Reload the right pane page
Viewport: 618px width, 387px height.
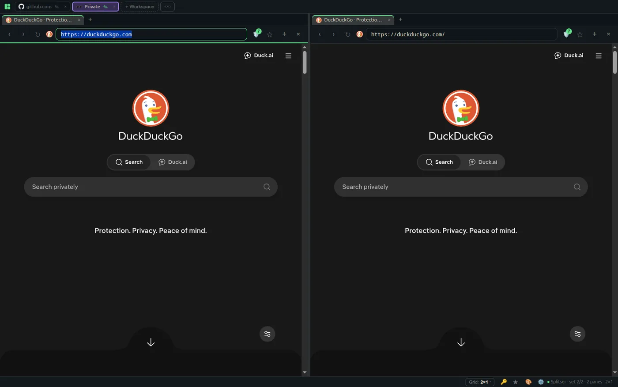[x=348, y=34]
